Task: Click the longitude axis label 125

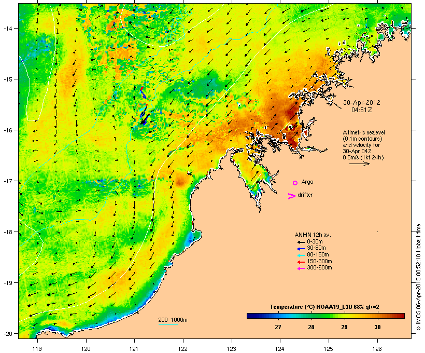Action: [329, 349]
